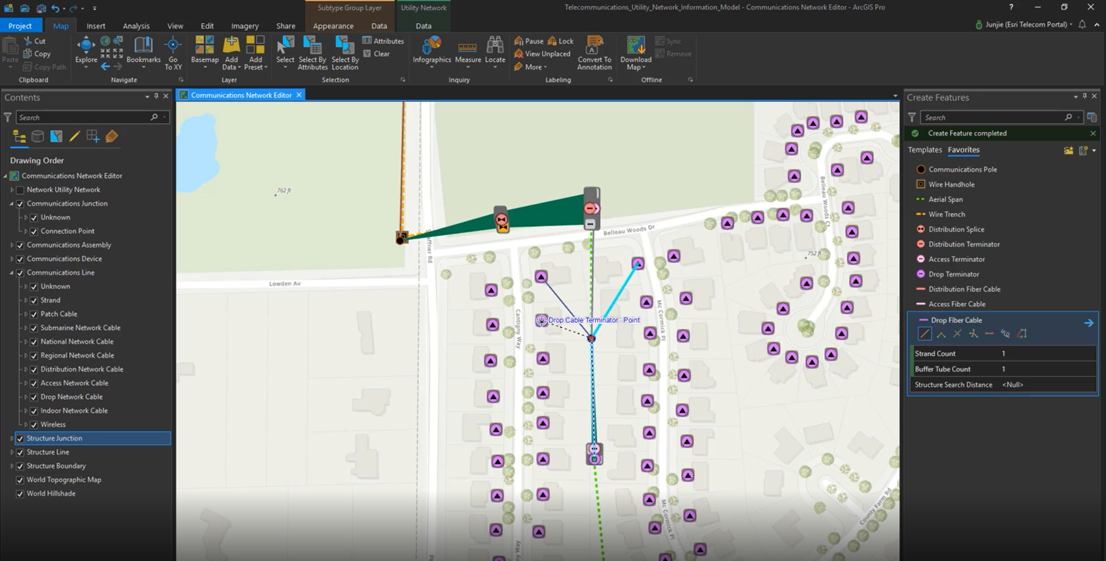The height and width of the screenshot is (561, 1106).
Task: Uncheck the Communications Junction layer
Action: tap(20, 204)
